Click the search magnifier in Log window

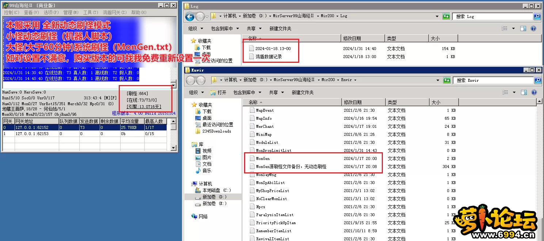click(x=537, y=16)
